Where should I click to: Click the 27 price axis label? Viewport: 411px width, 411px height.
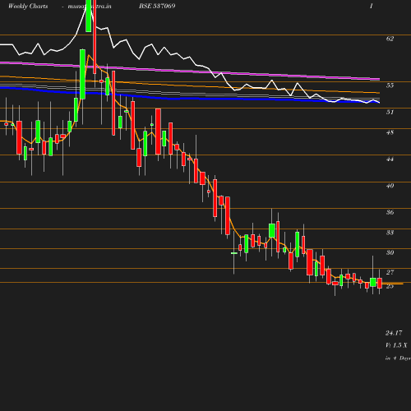click(x=390, y=272)
